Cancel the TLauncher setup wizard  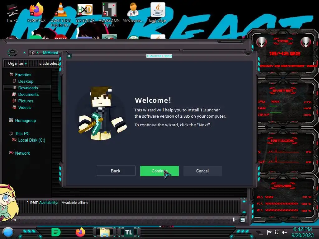click(202, 171)
